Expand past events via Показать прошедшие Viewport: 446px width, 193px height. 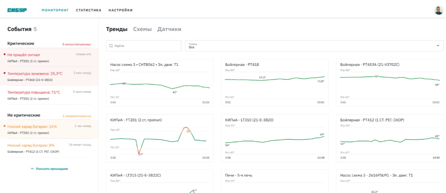[52, 169]
